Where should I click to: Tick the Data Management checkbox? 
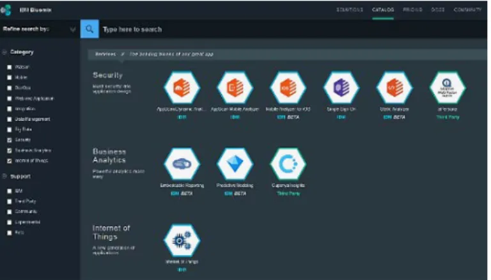pyautogui.click(x=10, y=120)
